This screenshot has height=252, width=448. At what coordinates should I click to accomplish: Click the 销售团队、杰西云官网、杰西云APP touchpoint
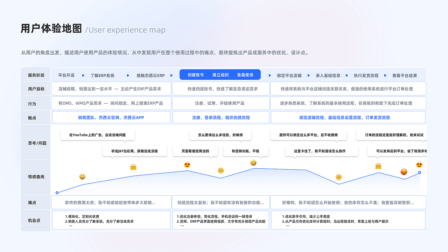coord(111,117)
